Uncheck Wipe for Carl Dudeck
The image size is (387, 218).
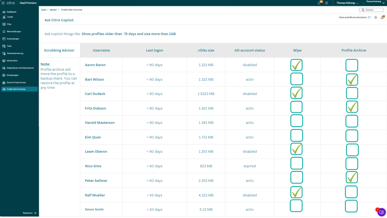coord(296,93)
